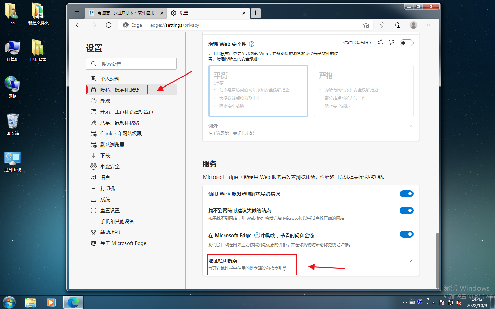Toggle 找不到网站时建议类似的站点 switch
This screenshot has height=309, width=495.
[x=407, y=210]
